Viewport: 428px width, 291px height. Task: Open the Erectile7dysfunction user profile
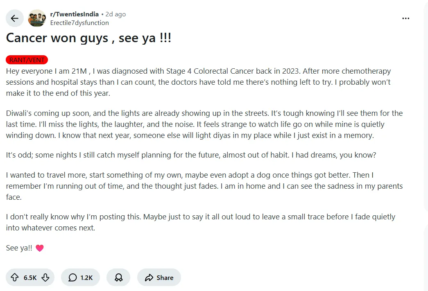pyautogui.click(x=79, y=23)
